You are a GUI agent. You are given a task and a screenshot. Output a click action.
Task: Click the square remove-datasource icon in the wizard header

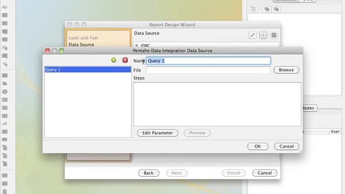274,35
